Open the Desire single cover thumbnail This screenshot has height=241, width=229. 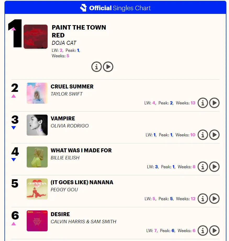coord(37,221)
